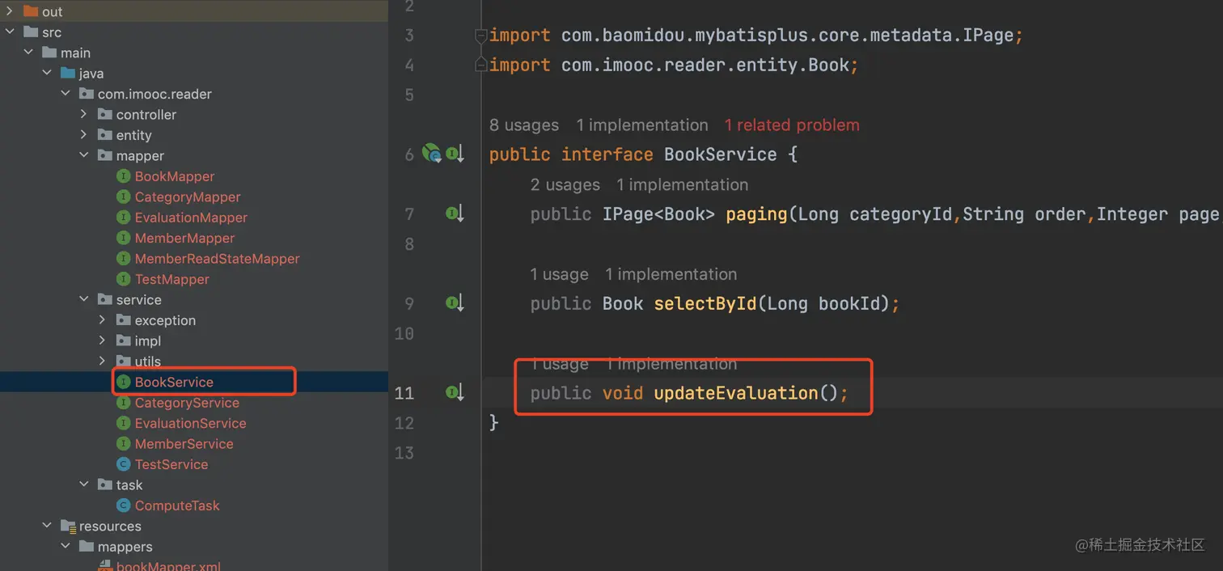Open CategoryService file
Image resolution: width=1223 pixels, height=571 pixels.
(187, 403)
